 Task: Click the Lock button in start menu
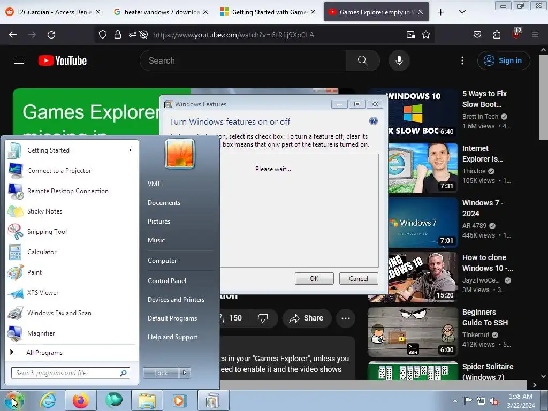click(161, 373)
